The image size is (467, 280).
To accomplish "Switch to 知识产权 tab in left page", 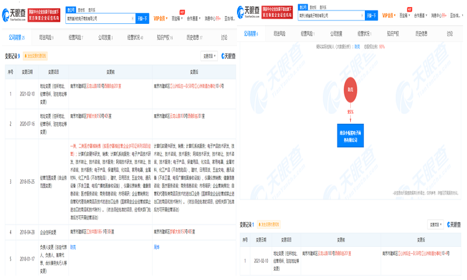I will coord(165,37).
